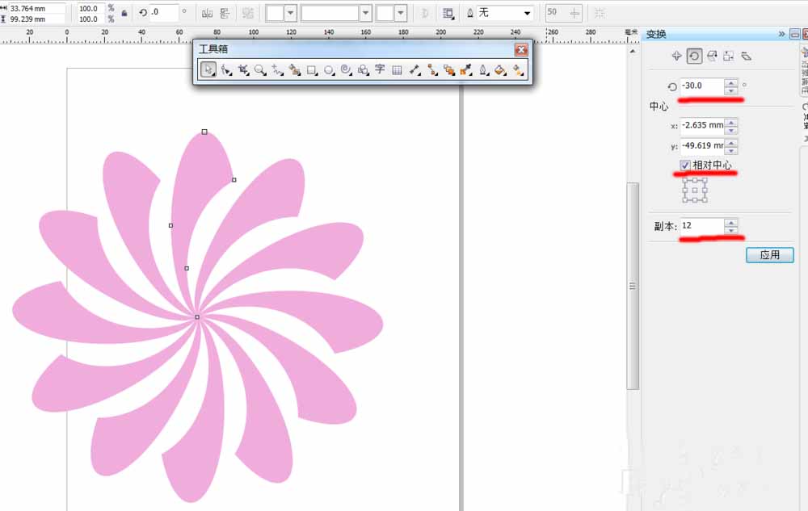808x511 pixels.
Task: Open the Table tool
Action: (x=397, y=69)
